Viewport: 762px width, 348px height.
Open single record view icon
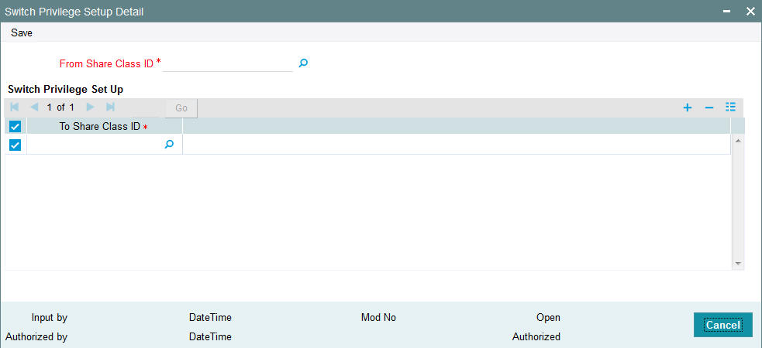[x=730, y=107]
